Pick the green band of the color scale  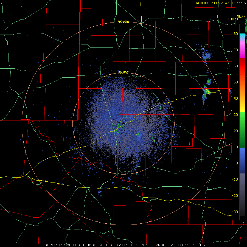tap(242, 130)
